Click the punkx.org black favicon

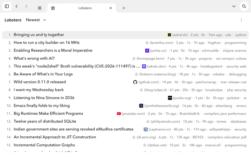point(170,98)
